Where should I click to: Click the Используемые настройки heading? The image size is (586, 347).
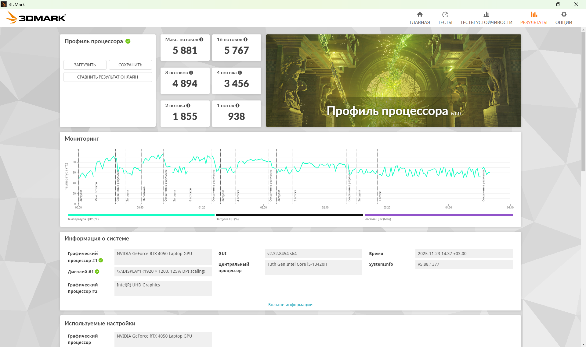pos(100,324)
